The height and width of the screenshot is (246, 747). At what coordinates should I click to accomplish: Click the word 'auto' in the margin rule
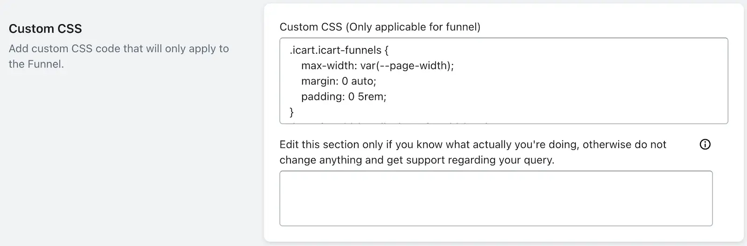(x=363, y=81)
